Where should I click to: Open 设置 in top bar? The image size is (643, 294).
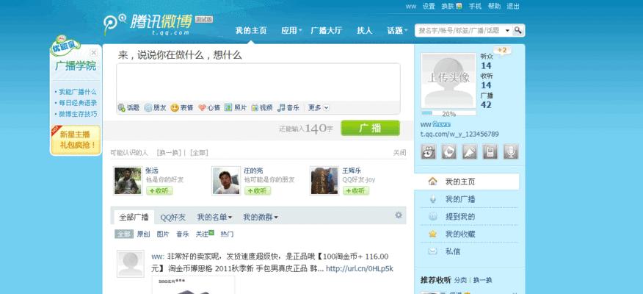[x=429, y=6]
